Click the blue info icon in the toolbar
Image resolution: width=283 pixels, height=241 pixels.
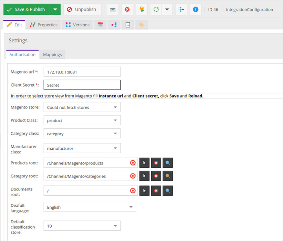(x=196, y=10)
